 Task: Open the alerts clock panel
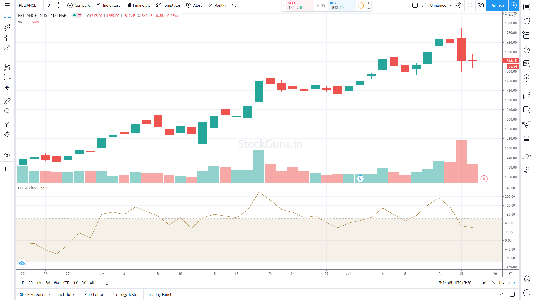[527, 21]
